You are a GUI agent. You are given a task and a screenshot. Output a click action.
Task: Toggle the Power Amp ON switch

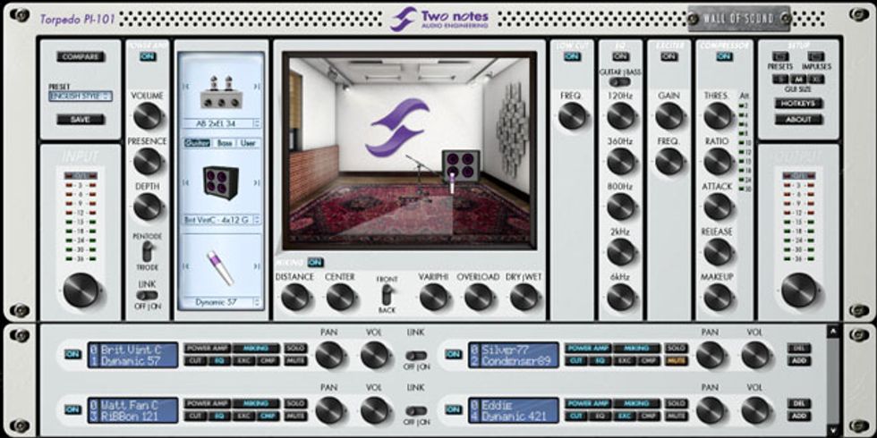pyautogui.click(x=148, y=56)
